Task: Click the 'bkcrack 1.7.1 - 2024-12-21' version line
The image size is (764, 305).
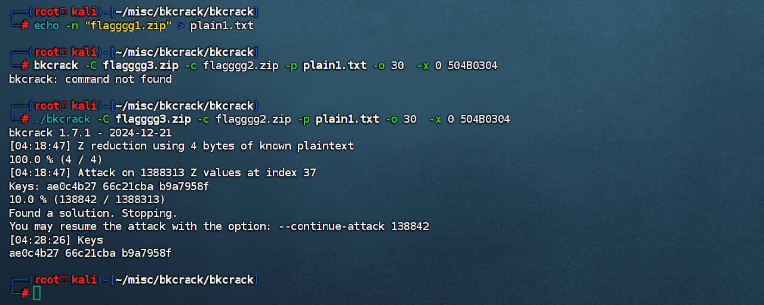Action: click(90, 132)
